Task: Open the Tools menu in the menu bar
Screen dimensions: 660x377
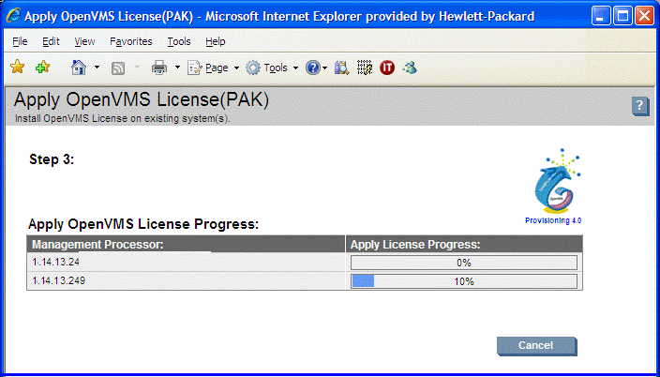Action: [179, 41]
